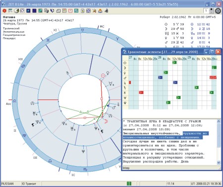Select the teal diagonal arrow toolbar icon
Viewport: 223px width, 187px height.
tap(76, 11)
